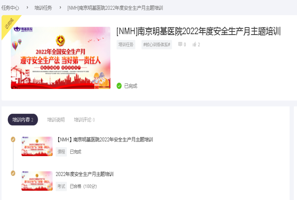
Task: Click the 考试 label on exam item
Action: pyautogui.click(x=61, y=186)
